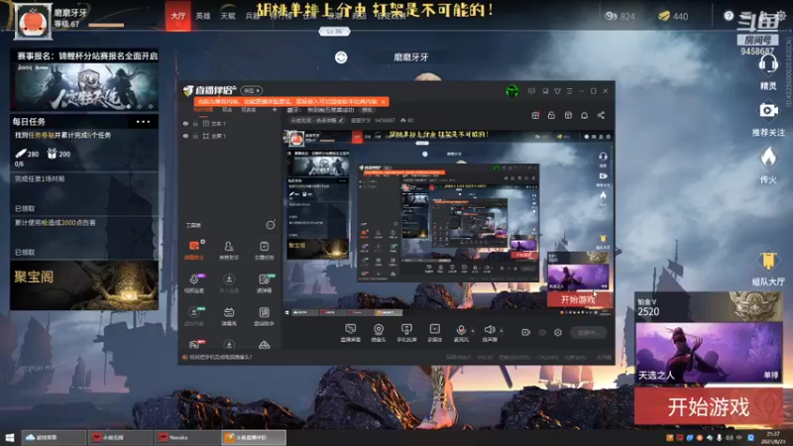Toggle the 麦克风 microphone
This screenshot has width=793, height=446.
461,333
